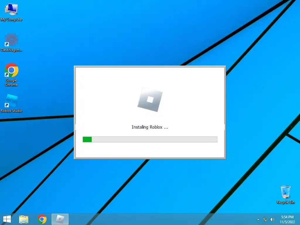Open the Windows Start button
The width and height of the screenshot is (300, 225).
(7, 219)
